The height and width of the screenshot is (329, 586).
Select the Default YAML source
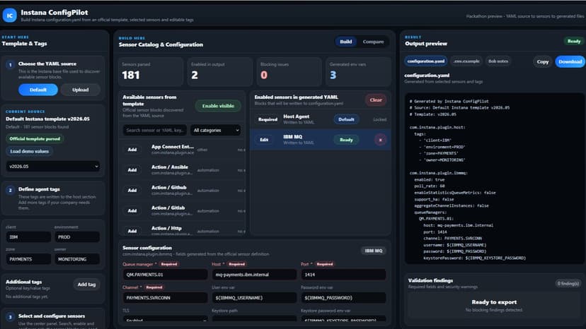tap(38, 90)
